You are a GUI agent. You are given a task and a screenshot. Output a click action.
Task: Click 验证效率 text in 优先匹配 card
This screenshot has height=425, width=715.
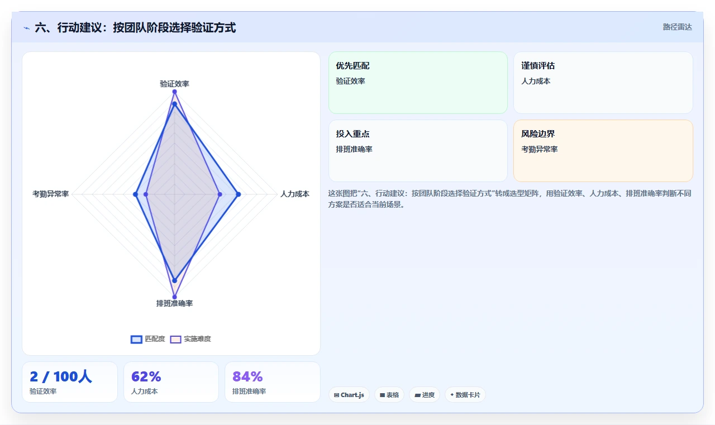(x=350, y=81)
